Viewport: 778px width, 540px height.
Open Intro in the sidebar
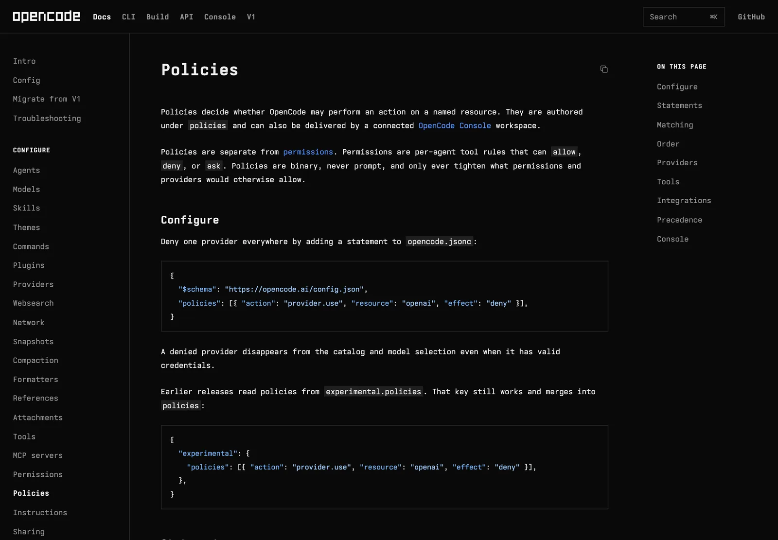(24, 61)
